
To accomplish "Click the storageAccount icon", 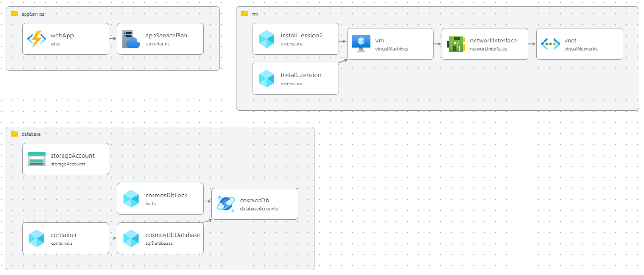I will pos(37,159).
